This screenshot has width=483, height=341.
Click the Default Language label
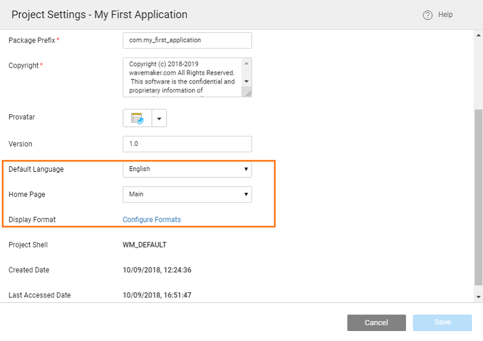pyautogui.click(x=36, y=169)
